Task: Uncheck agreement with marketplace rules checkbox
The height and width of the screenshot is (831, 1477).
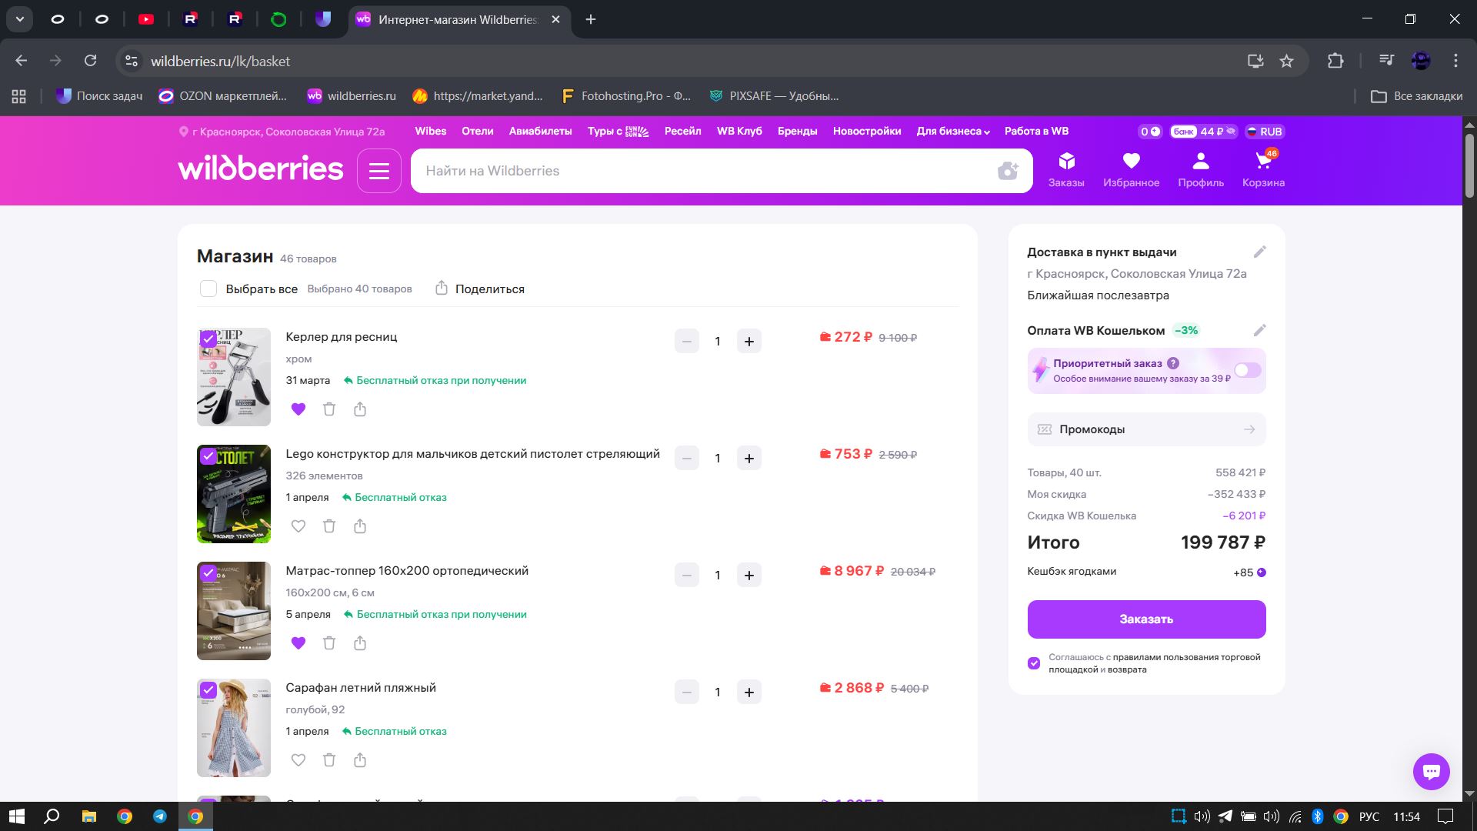Action: click(1034, 663)
